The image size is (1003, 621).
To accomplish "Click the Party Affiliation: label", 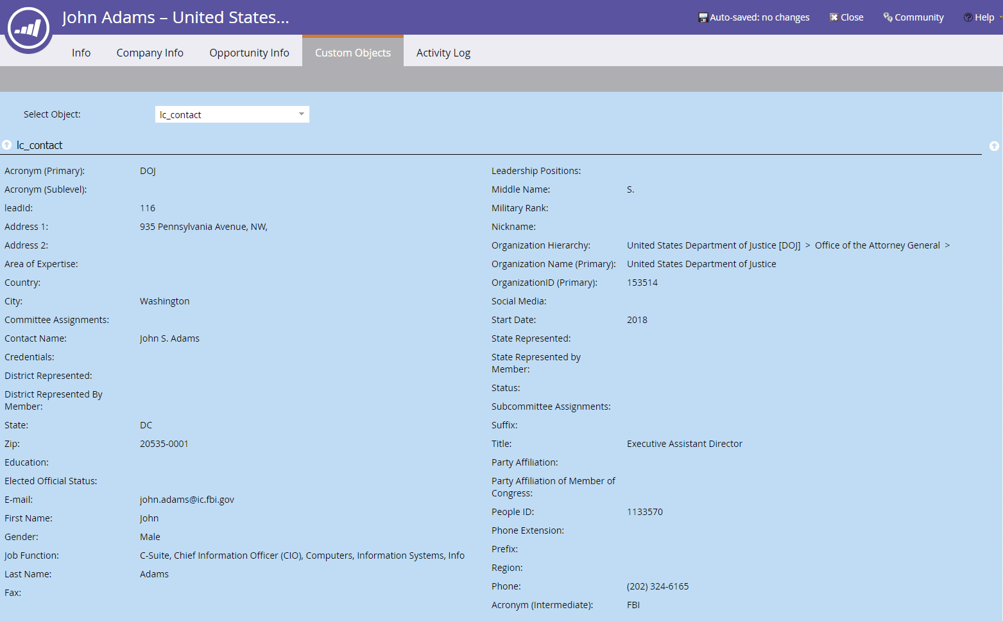I will click(525, 462).
